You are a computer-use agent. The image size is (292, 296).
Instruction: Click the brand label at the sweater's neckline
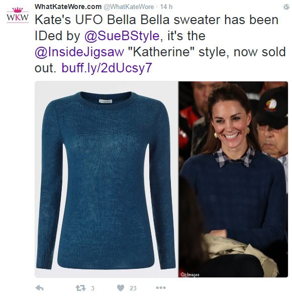pos(106,101)
